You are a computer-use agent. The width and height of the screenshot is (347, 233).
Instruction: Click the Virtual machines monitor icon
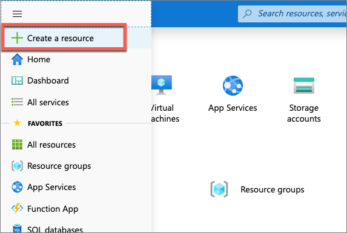162,85
